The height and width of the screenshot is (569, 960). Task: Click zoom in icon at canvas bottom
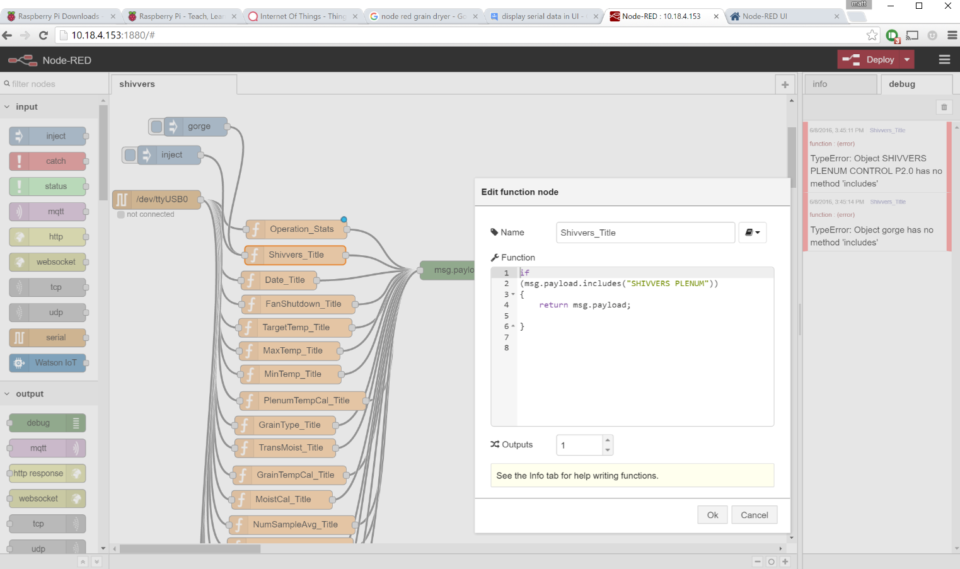pyautogui.click(x=785, y=561)
